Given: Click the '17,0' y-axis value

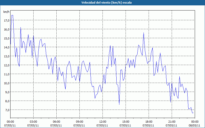Looking at the screenshot, I should coord(7,20).
